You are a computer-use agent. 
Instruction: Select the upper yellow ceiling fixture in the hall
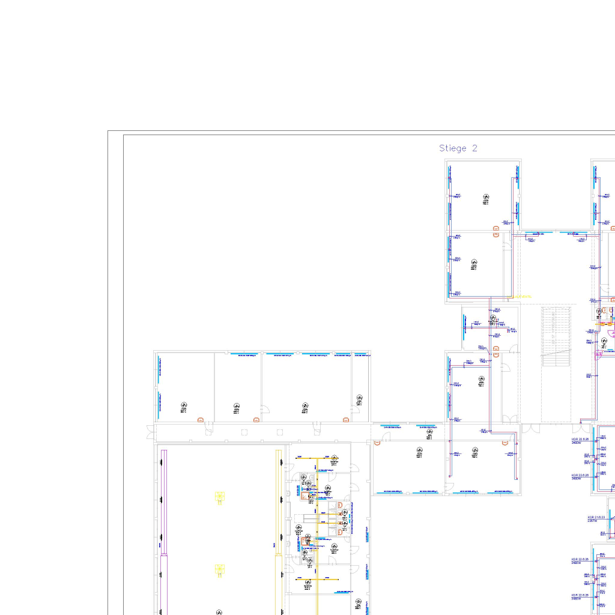click(x=220, y=497)
